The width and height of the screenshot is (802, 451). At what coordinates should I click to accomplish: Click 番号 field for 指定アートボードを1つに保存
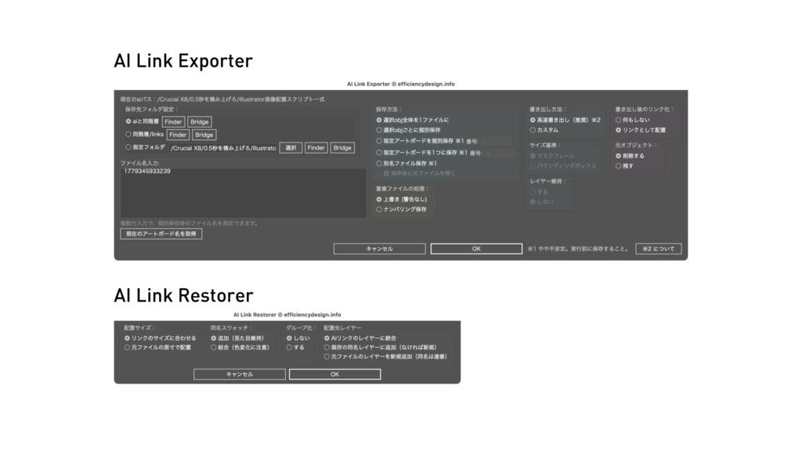click(x=499, y=153)
